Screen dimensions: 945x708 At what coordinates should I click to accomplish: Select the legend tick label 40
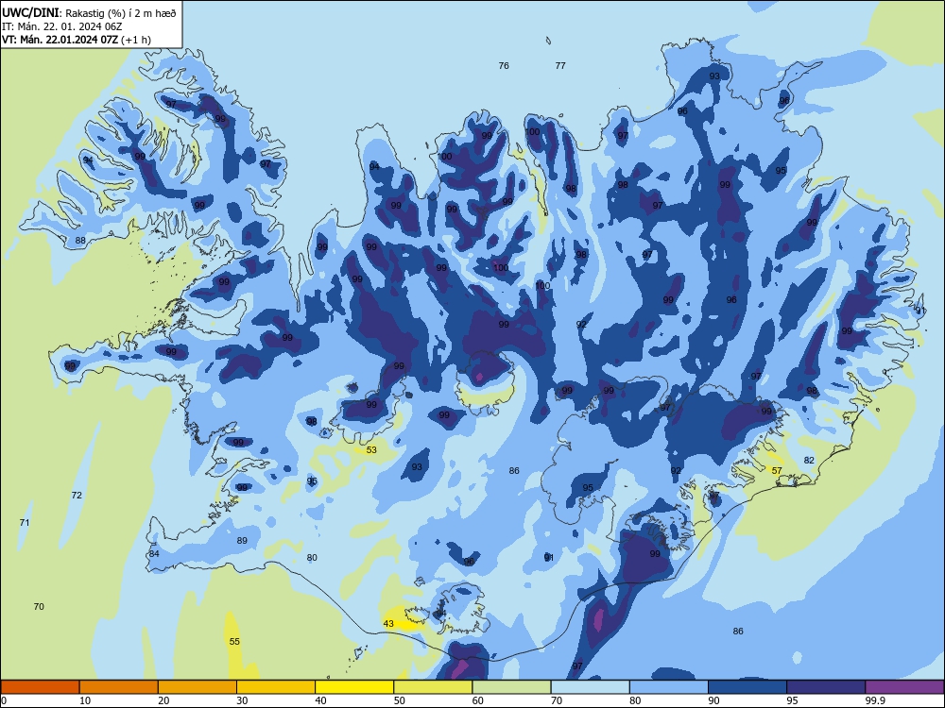321,700
